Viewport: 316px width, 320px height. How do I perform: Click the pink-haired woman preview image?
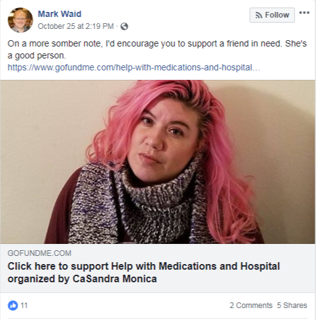click(x=158, y=162)
